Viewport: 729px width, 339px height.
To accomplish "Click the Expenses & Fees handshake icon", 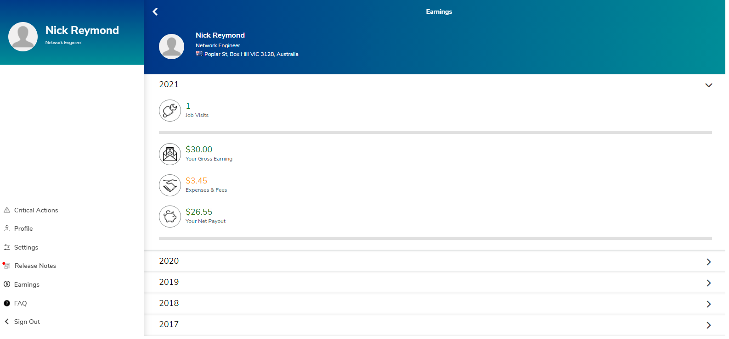I will (170, 185).
